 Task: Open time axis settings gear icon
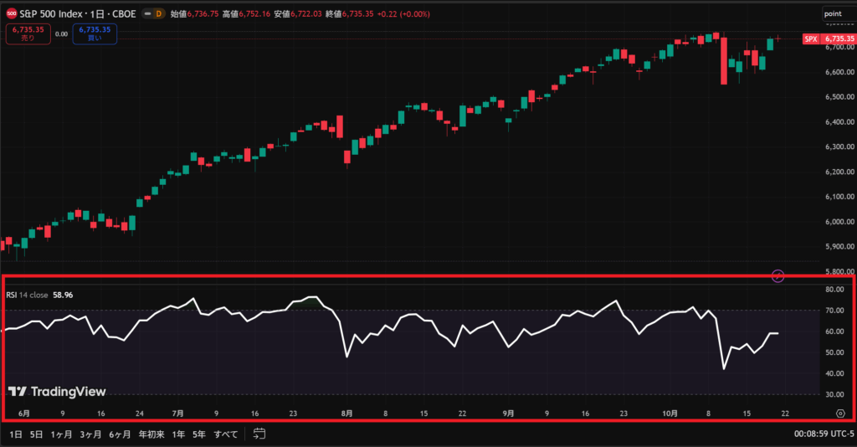[x=839, y=414]
